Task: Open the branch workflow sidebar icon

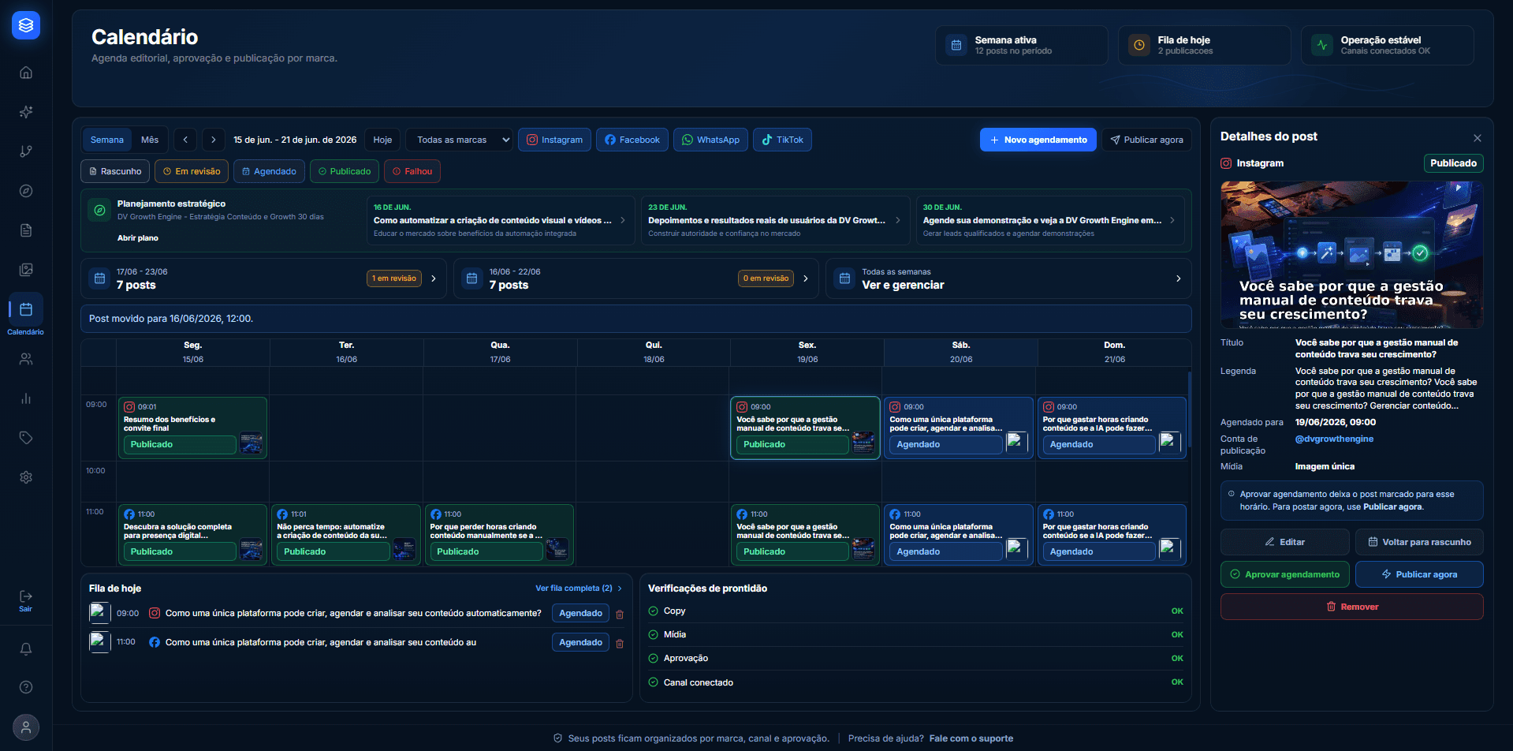Action: (26, 151)
